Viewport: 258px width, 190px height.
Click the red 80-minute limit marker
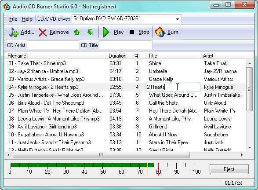tap(158, 169)
